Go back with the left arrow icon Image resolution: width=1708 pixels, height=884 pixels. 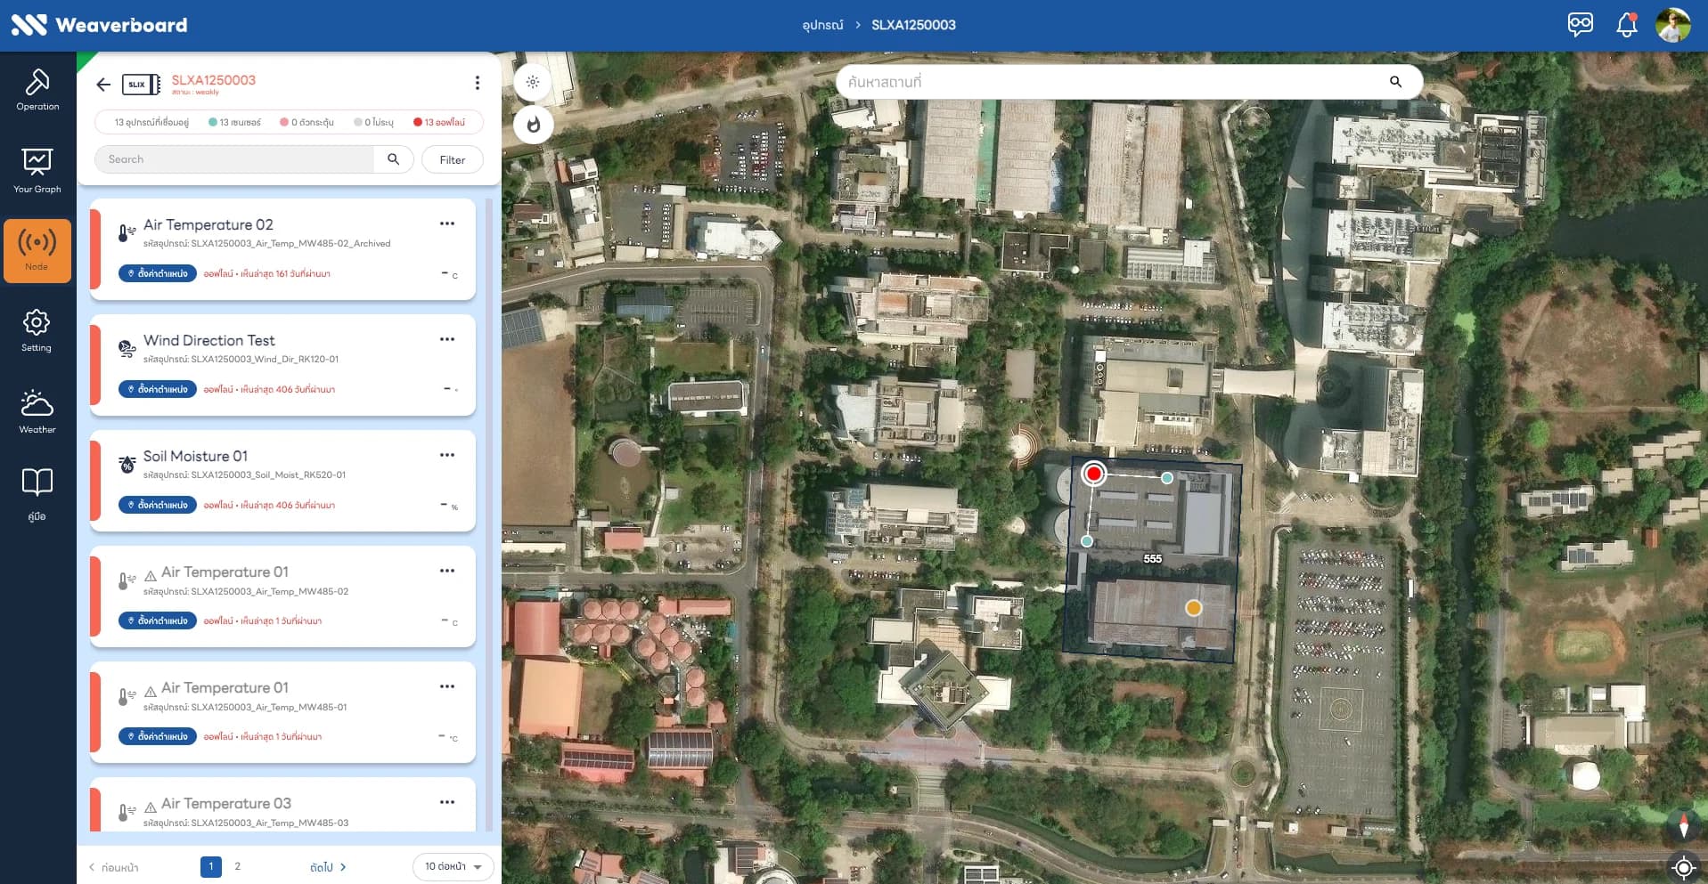coord(103,85)
